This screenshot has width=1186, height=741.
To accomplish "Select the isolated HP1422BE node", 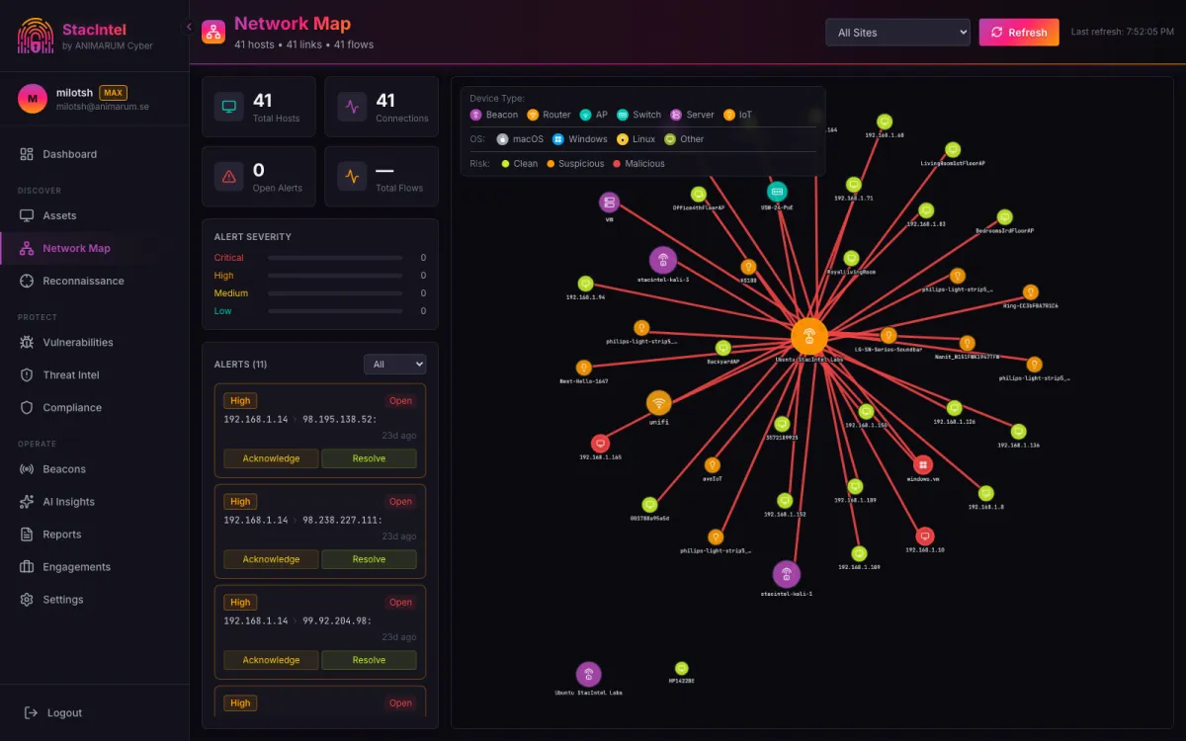I will point(682,669).
